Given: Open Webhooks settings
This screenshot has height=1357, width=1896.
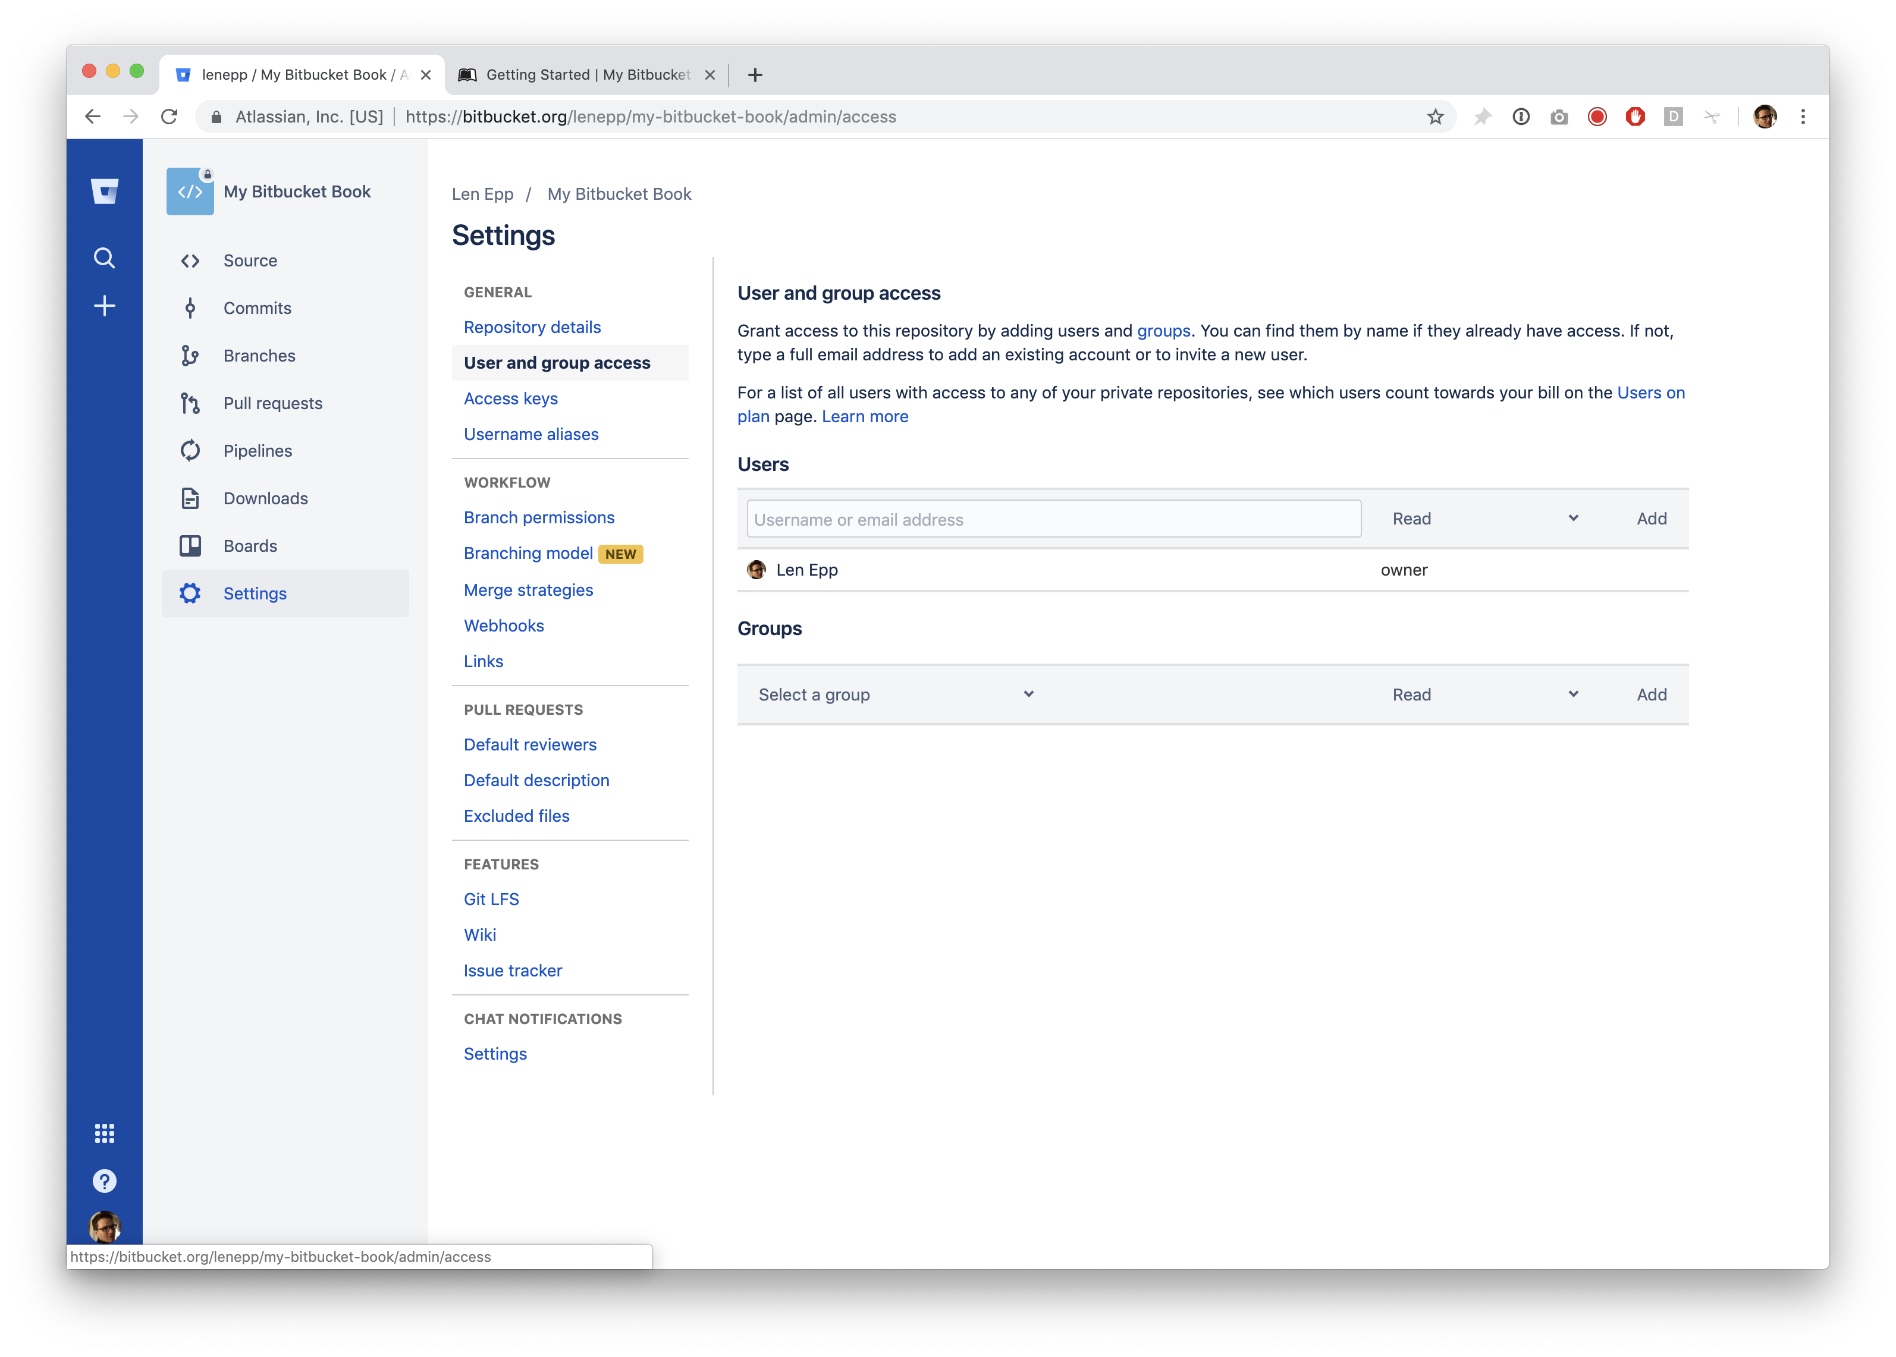Looking at the screenshot, I should 504,626.
